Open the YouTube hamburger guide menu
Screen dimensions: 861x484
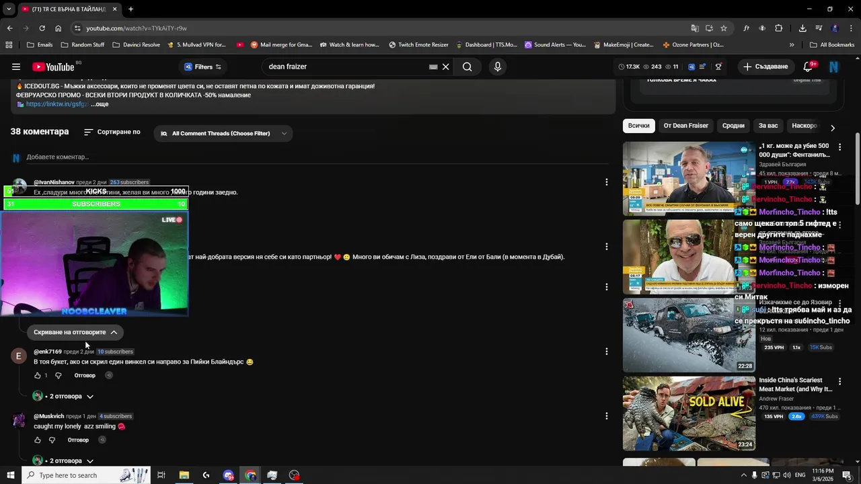coord(16,67)
